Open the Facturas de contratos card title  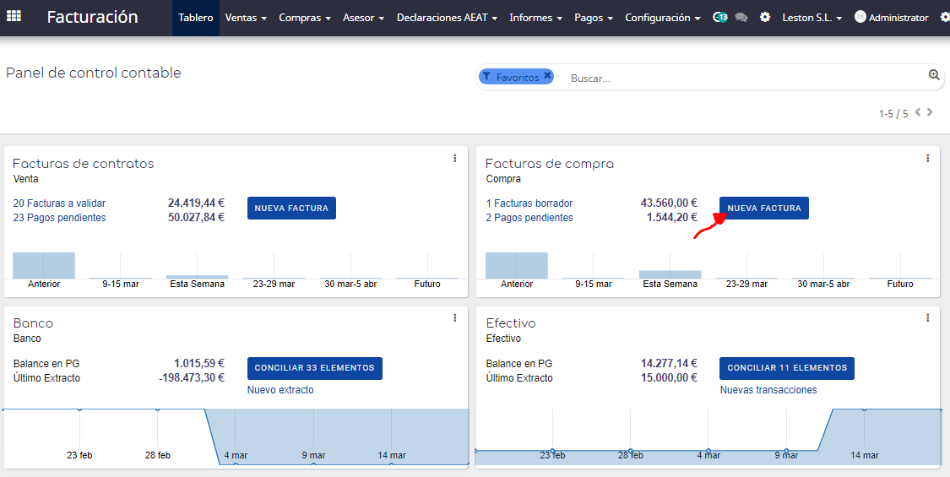83,164
